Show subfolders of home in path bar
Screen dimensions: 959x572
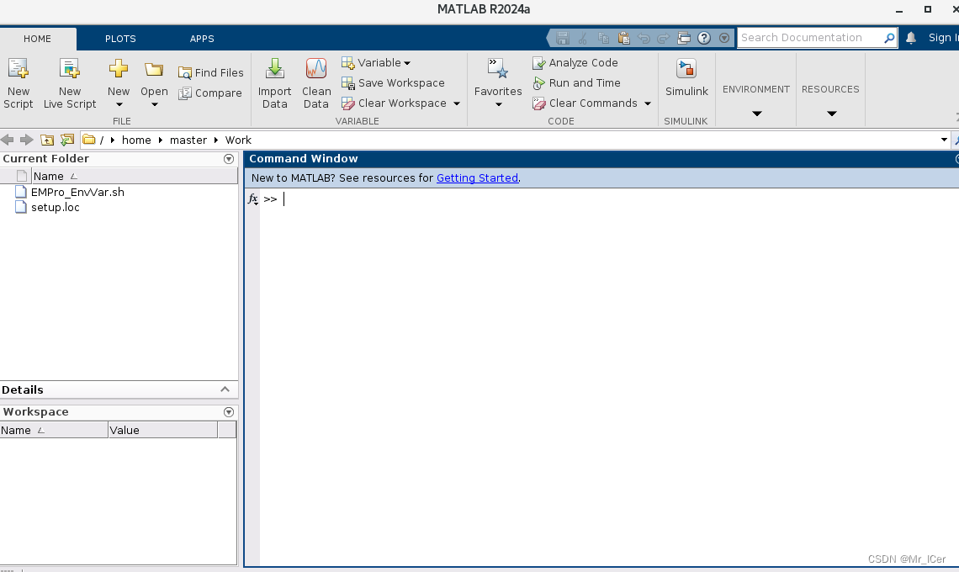[x=161, y=140]
